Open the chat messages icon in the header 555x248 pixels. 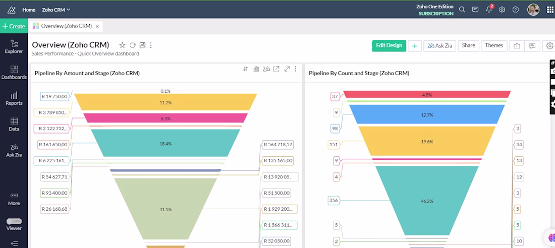475,10
